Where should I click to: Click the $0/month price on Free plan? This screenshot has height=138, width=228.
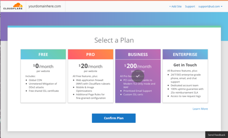43,66
